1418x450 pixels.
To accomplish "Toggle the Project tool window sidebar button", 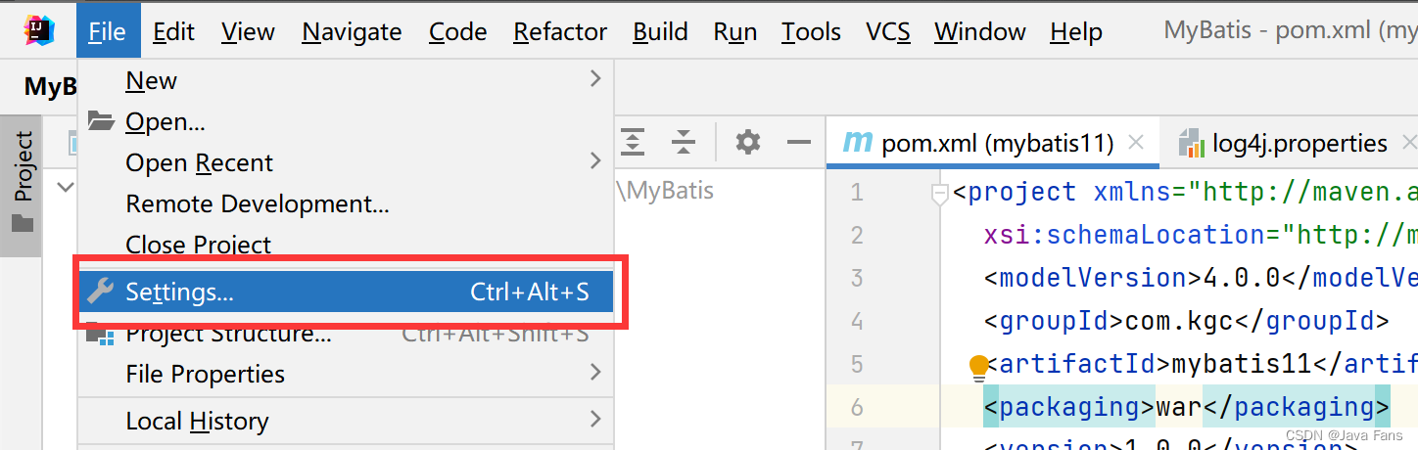I will [22, 183].
